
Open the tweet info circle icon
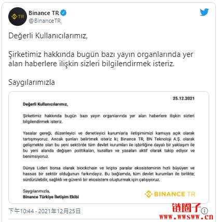(205, 211)
